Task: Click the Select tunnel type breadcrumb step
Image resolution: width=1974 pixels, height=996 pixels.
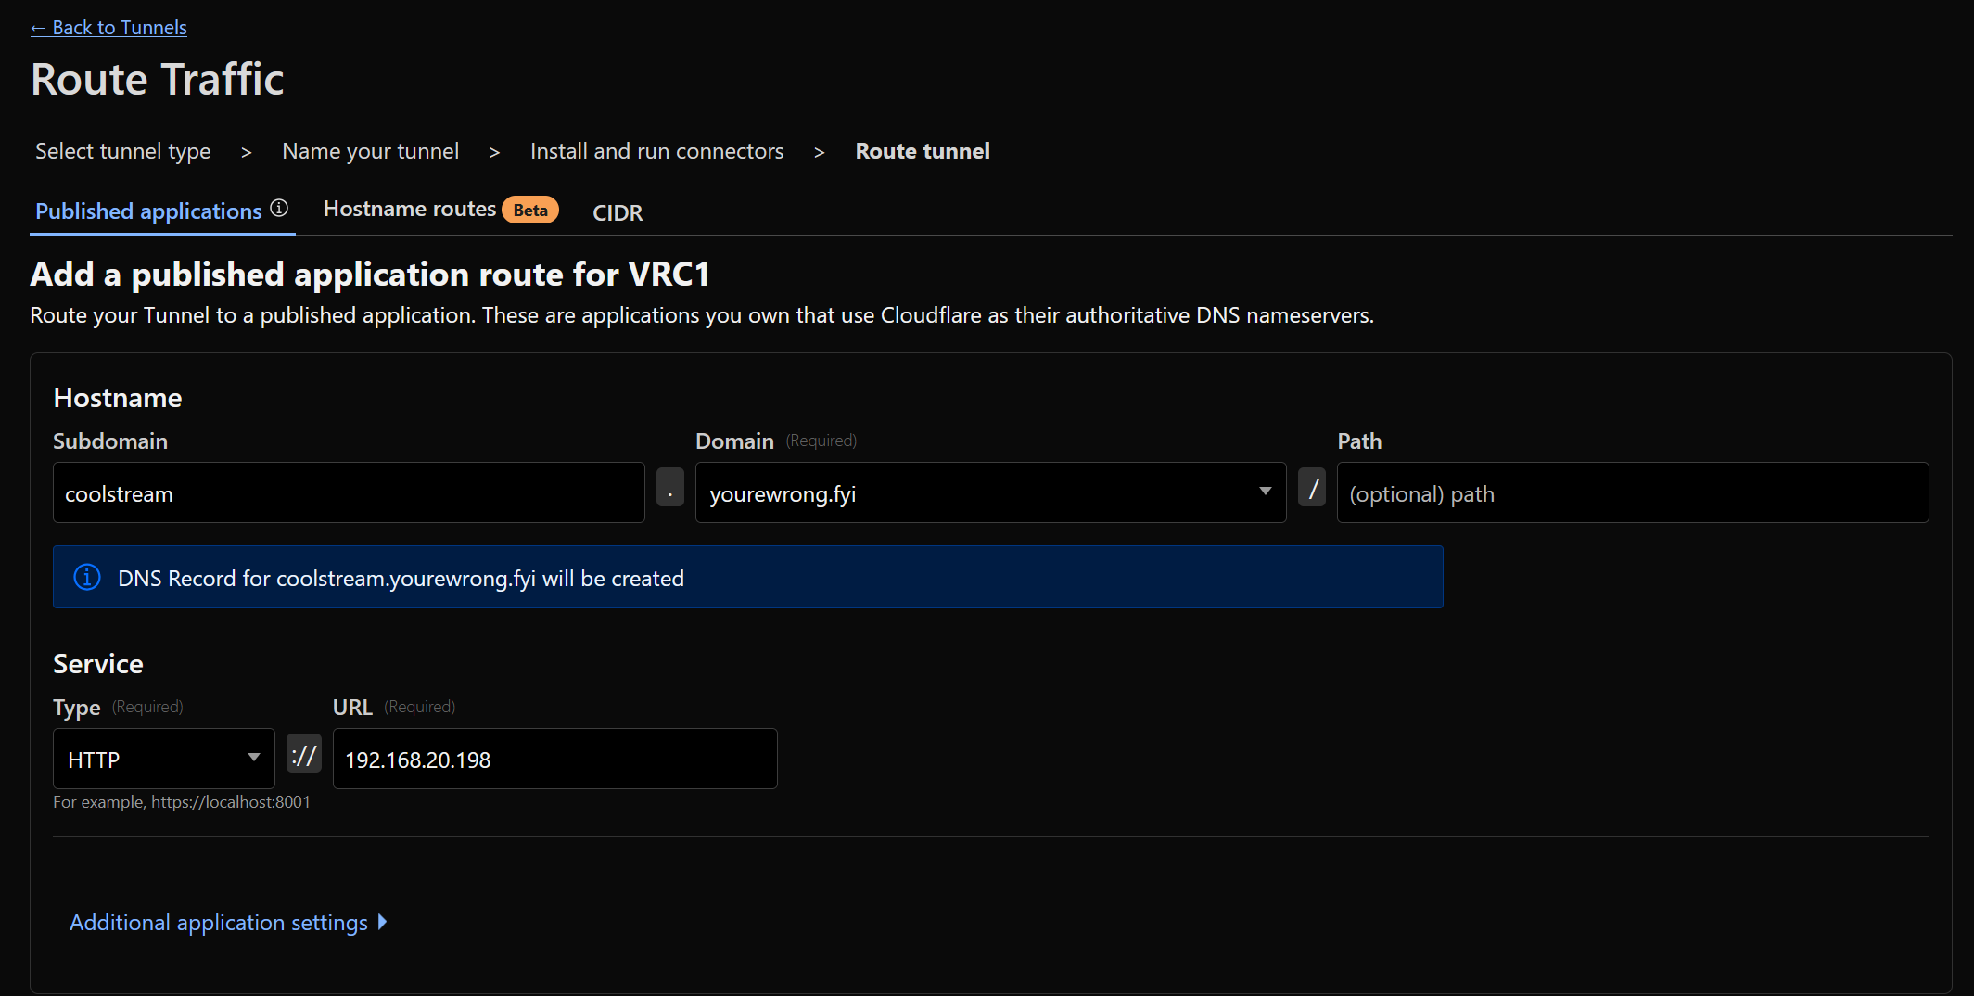Action: click(123, 151)
